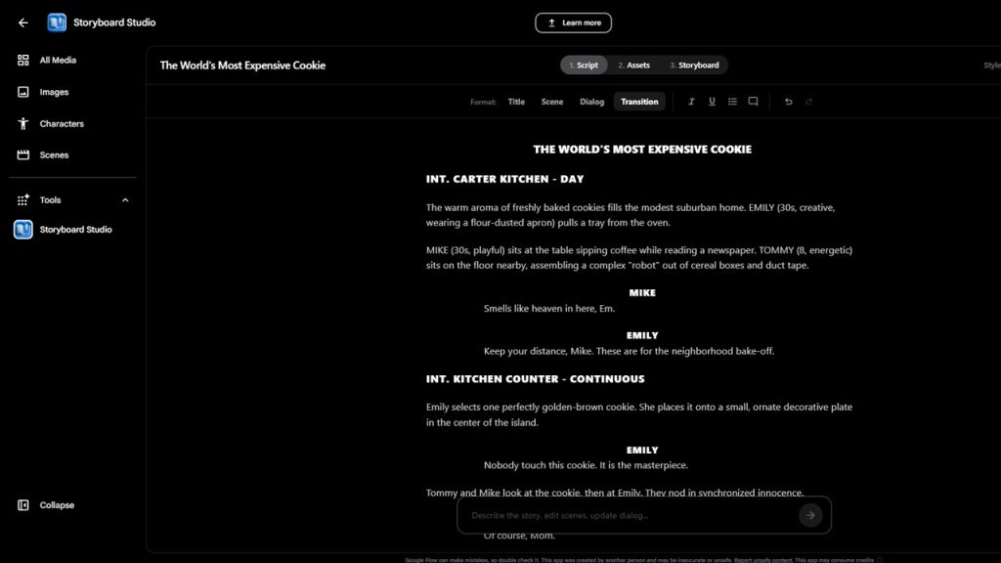Viewport: 1001px width, 563px height.
Task: Click the Tools label in sidebar
Action: [x=51, y=199]
